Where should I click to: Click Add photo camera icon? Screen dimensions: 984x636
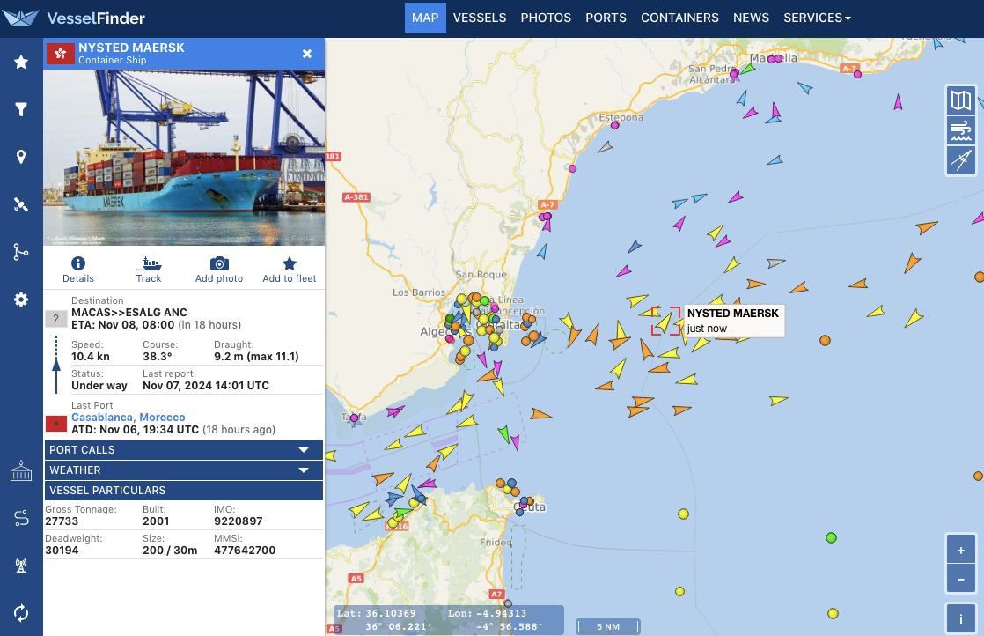click(x=219, y=270)
